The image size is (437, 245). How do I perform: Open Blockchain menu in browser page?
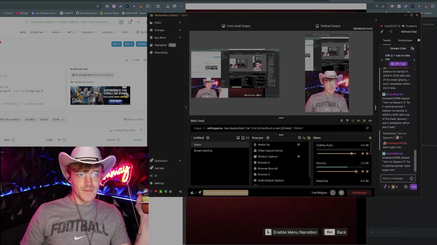(38, 32)
